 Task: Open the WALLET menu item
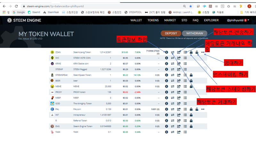tap(136, 20)
